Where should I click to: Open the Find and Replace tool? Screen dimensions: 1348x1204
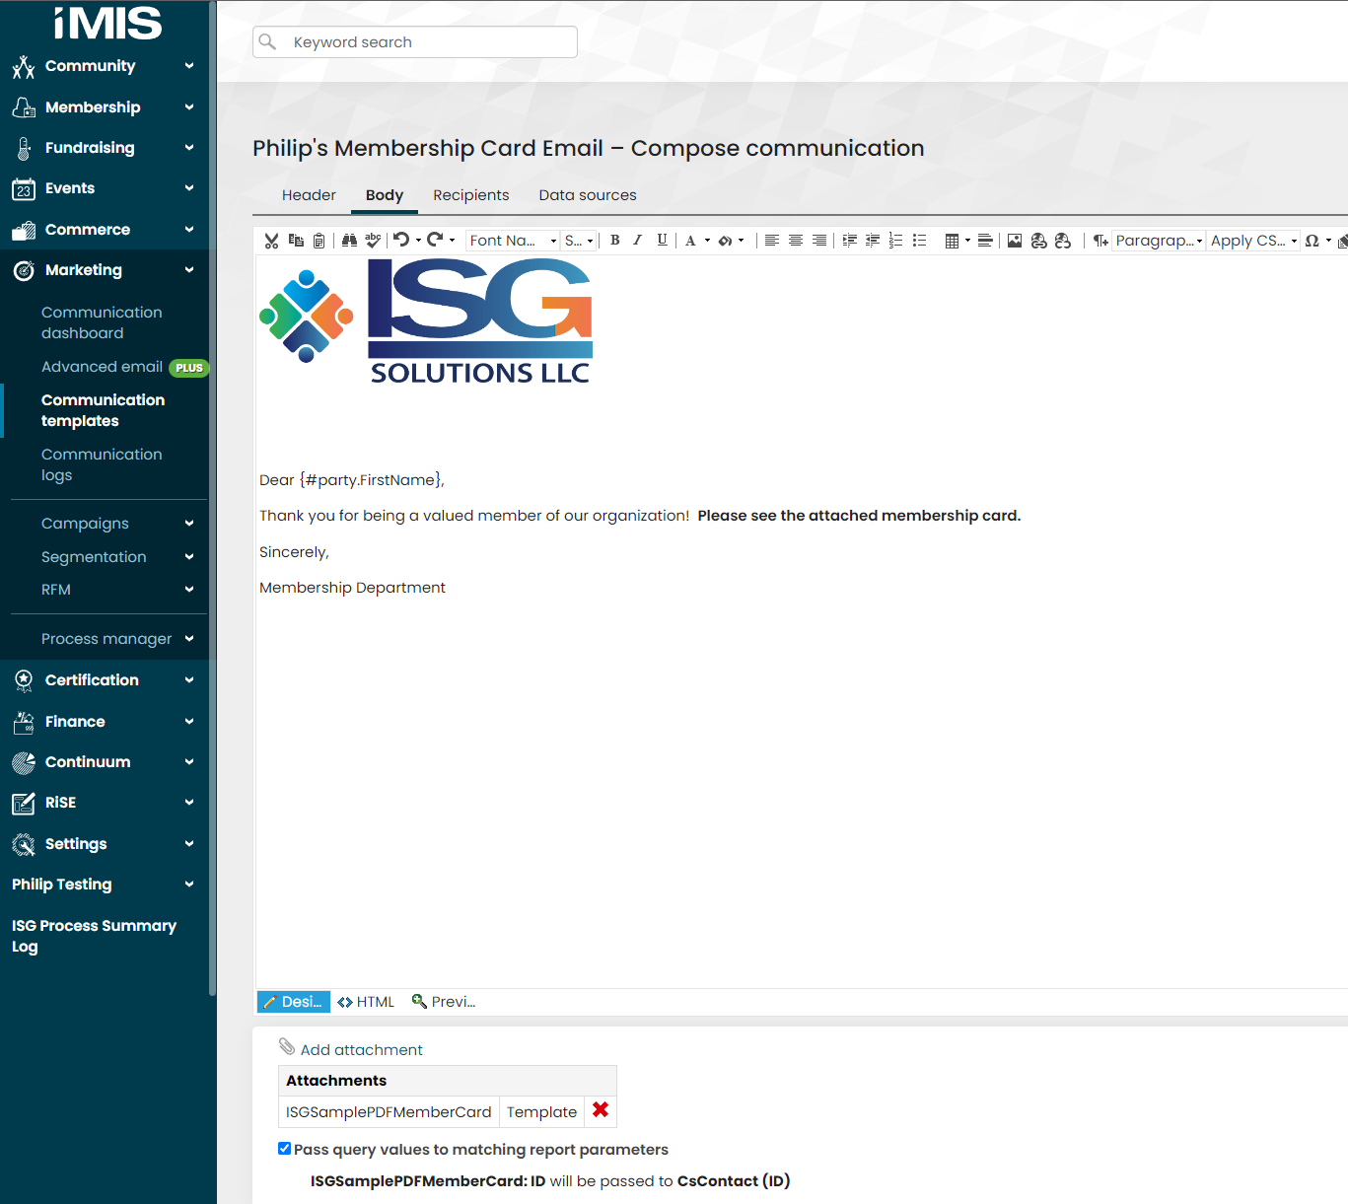pyautogui.click(x=349, y=240)
